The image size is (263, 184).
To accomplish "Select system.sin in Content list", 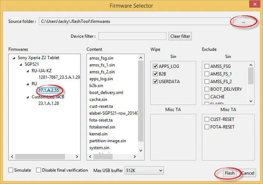I will (99, 148).
